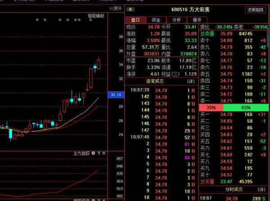Switch to the 盘口 tab
270x201 pixels.
(x=135, y=20)
